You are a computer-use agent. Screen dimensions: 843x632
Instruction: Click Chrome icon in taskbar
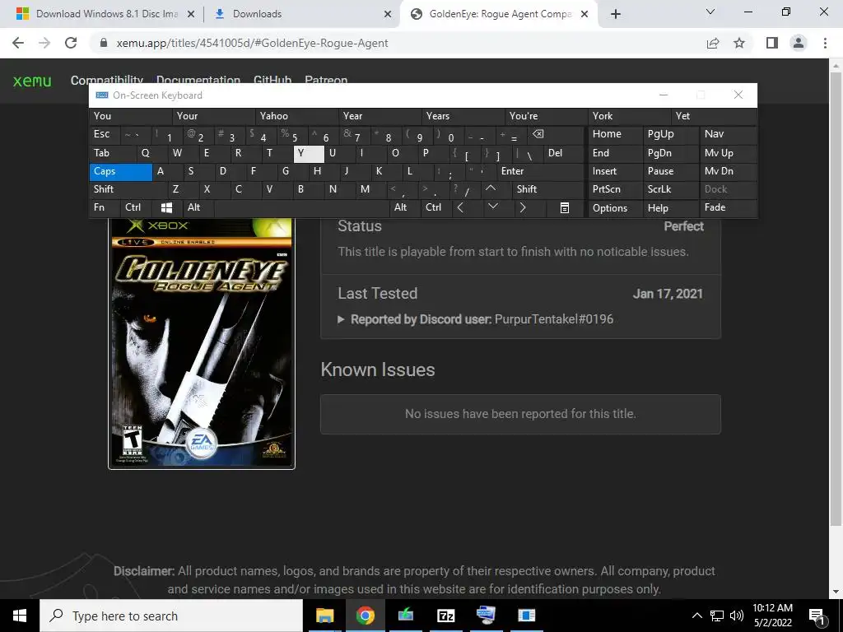(x=365, y=616)
